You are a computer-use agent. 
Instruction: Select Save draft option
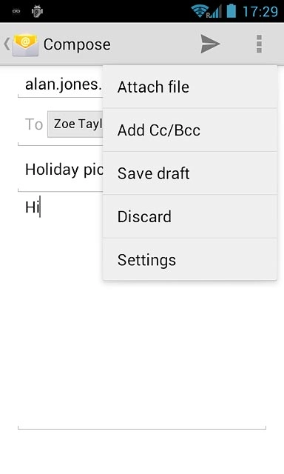189,173
